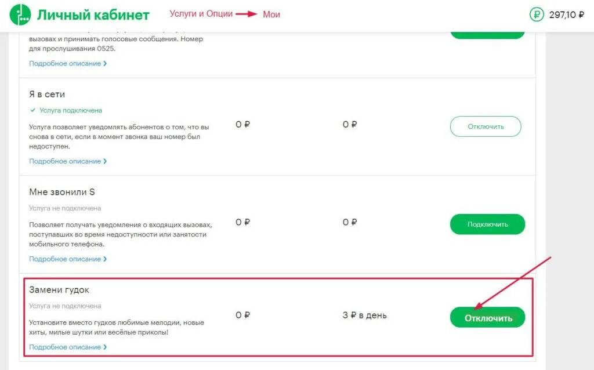Click Отключить for Замени гудок service

point(487,317)
